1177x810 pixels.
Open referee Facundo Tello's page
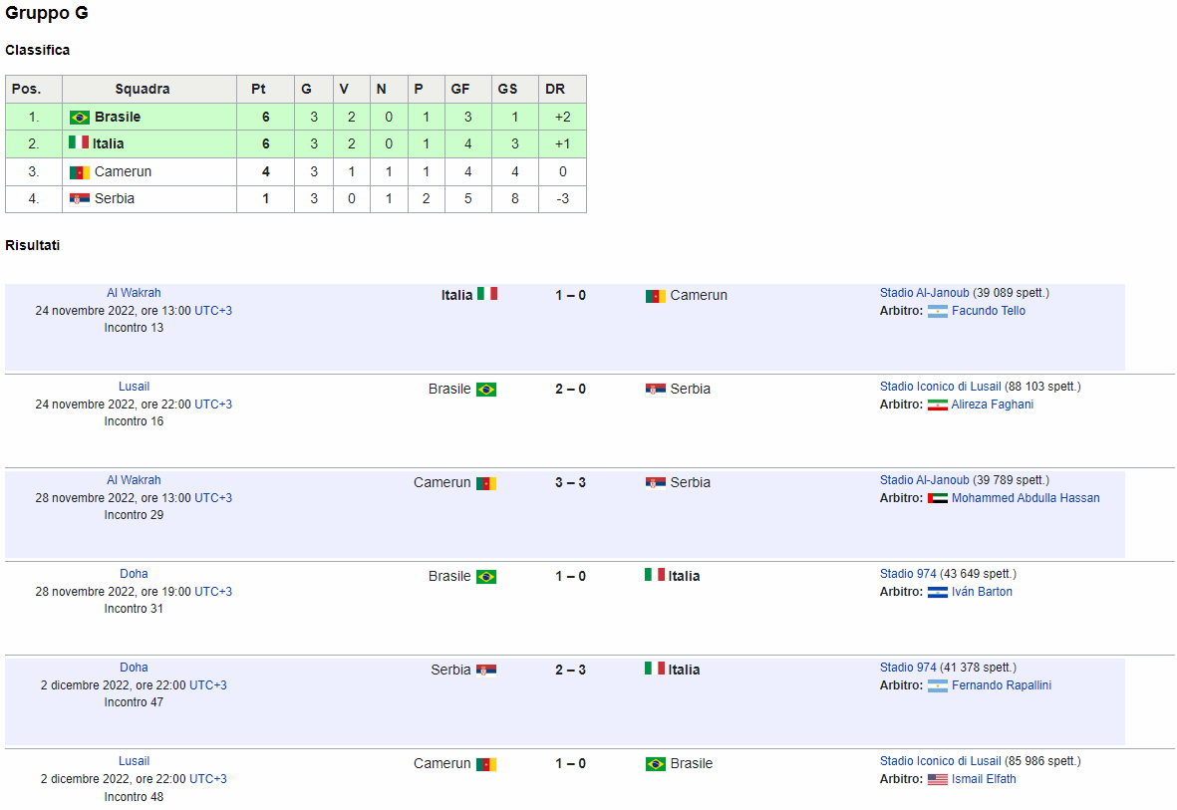tap(988, 311)
